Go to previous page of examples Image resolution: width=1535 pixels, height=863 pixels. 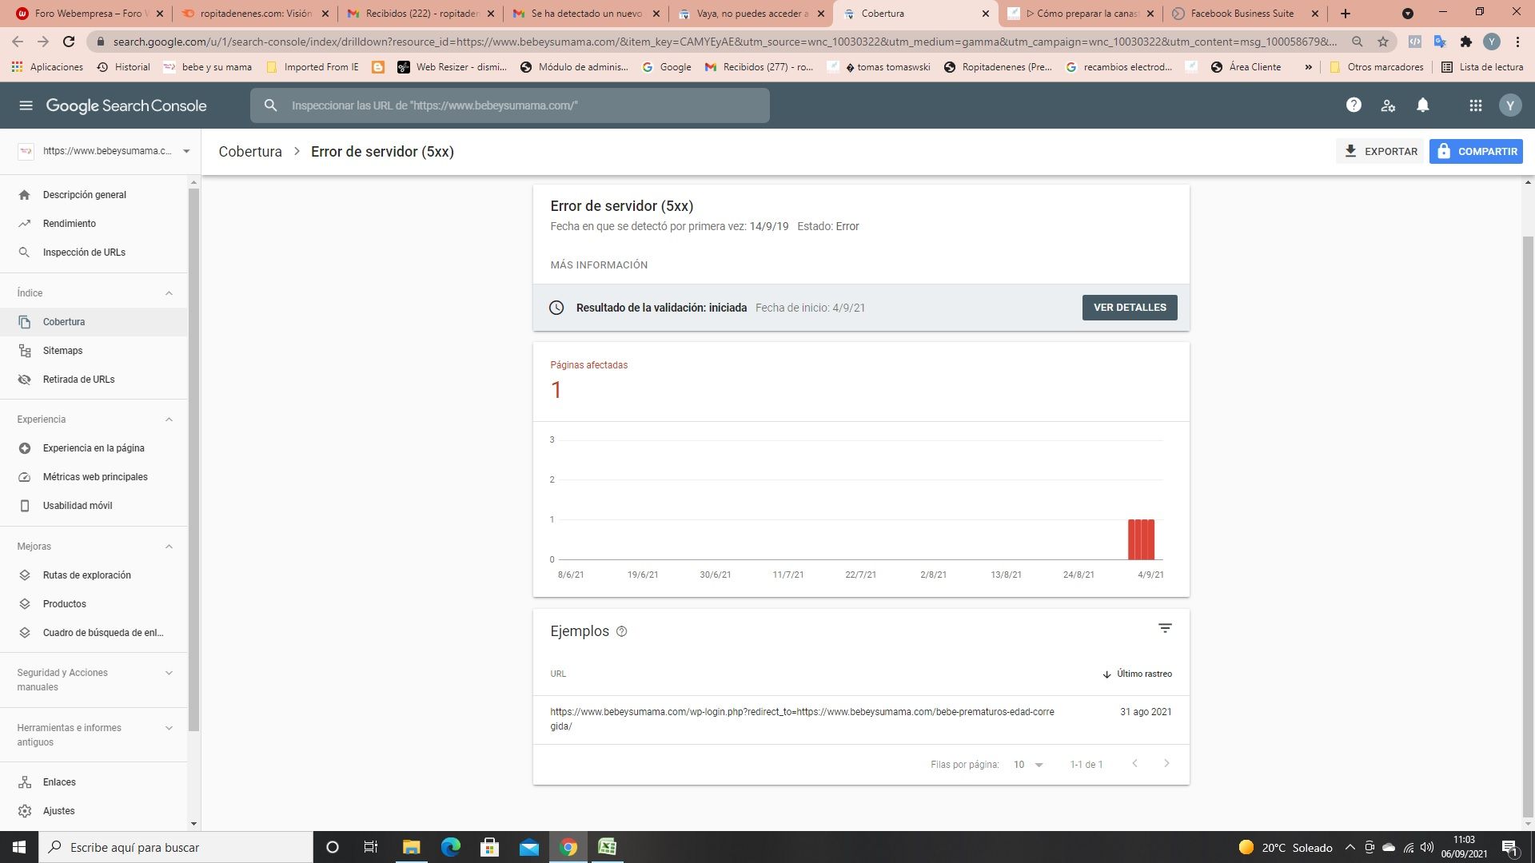pyautogui.click(x=1134, y=764)
